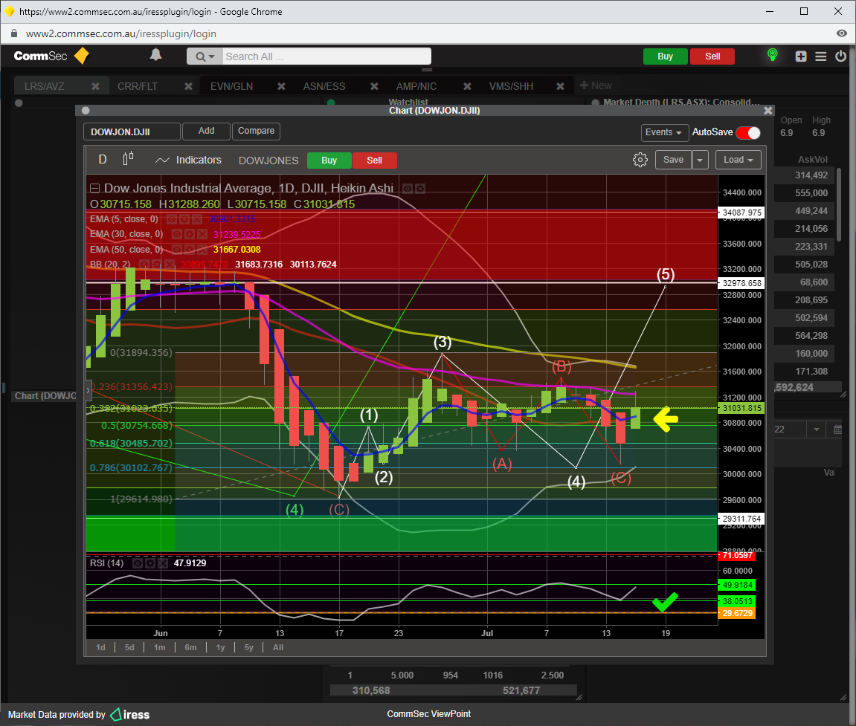Expand the Events dropdown

coord(664,132)
